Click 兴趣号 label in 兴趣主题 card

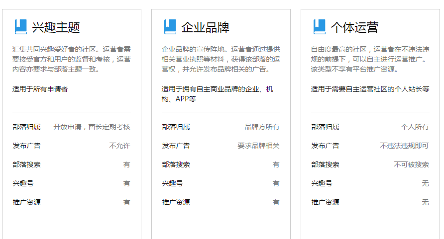point(23,183)
